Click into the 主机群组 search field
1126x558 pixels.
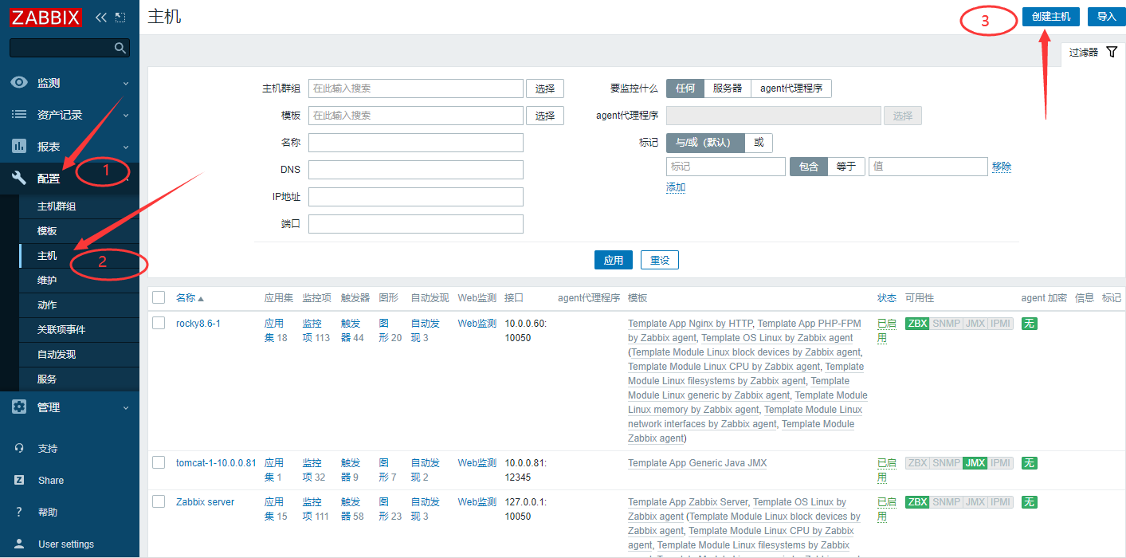tap(416, 88)
